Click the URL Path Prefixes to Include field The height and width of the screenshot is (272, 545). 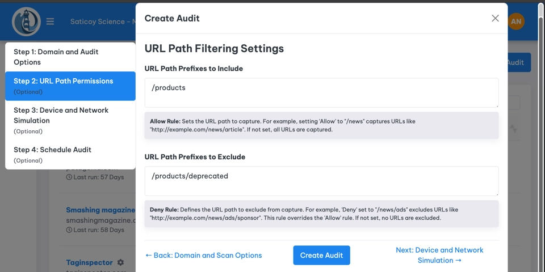click(321, 92)
